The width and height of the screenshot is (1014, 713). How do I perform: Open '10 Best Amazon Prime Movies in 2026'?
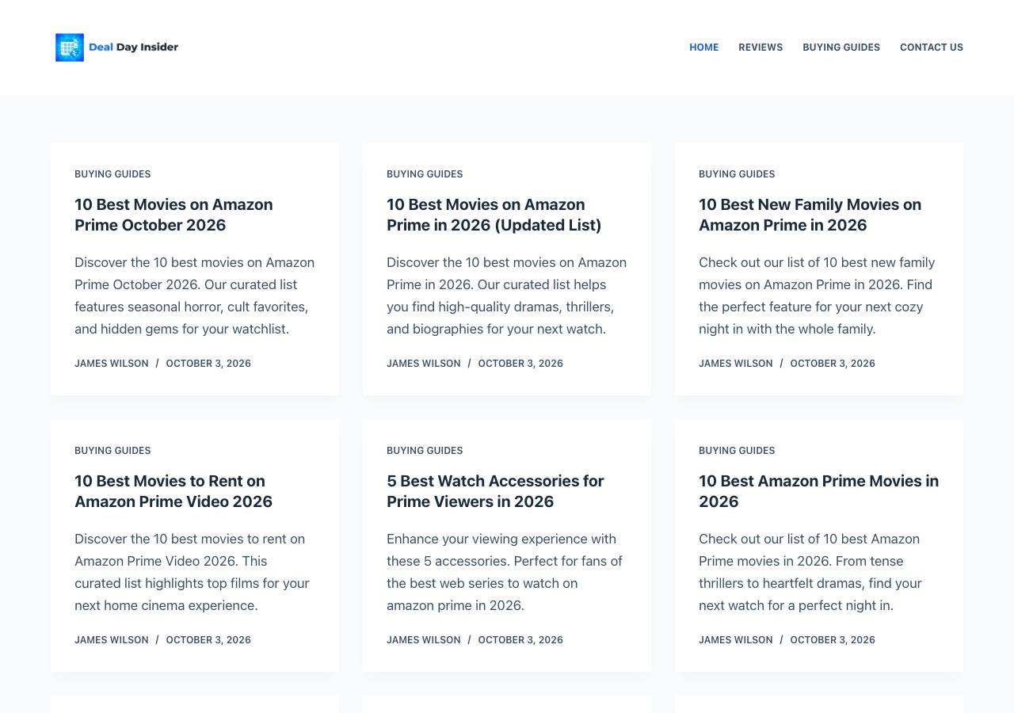click(818, 491)
